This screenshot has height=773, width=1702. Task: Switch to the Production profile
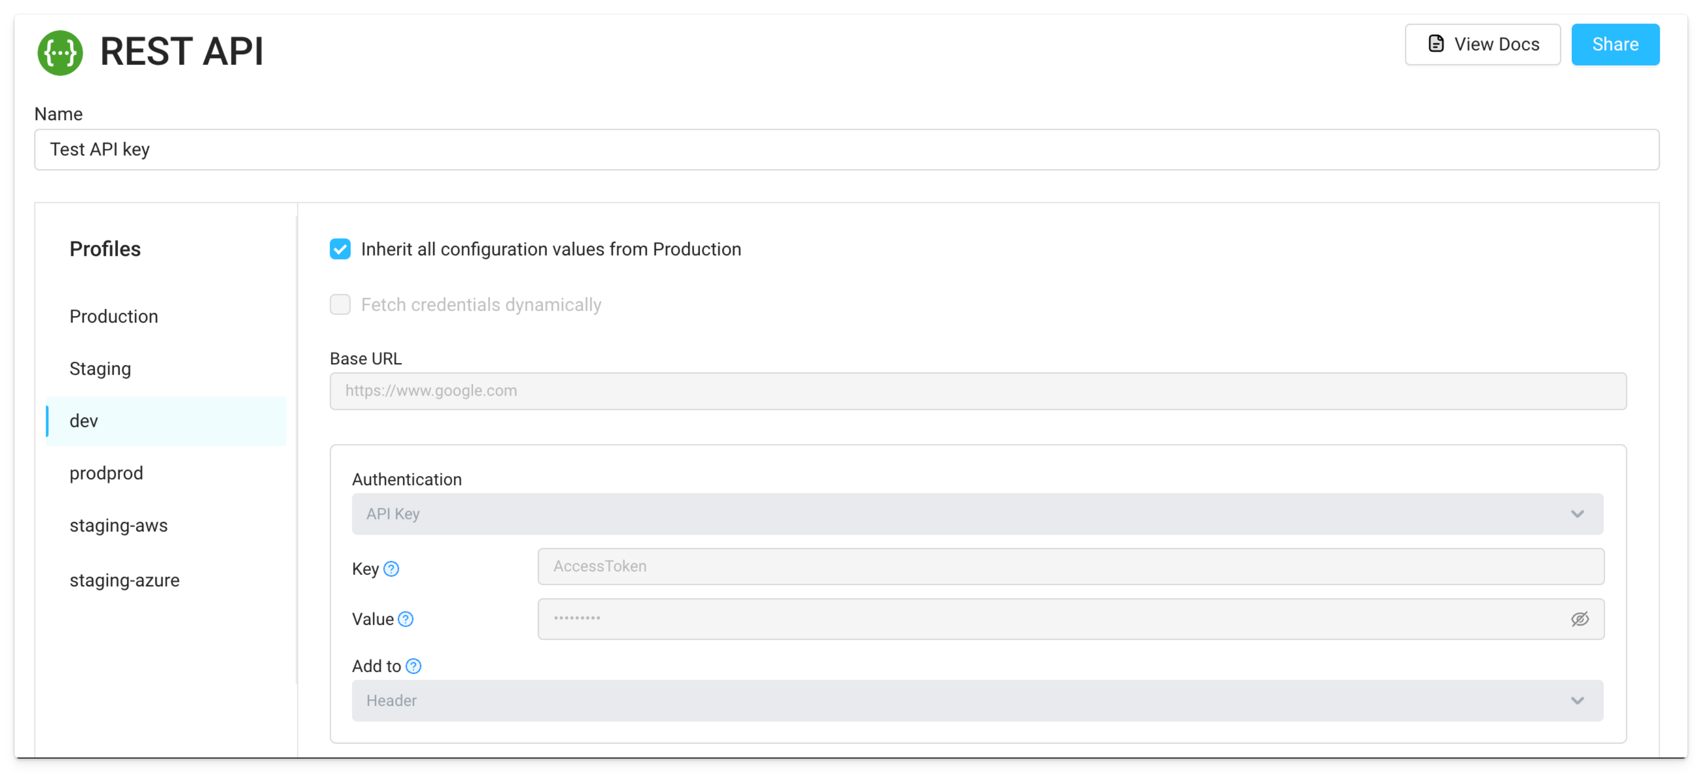114,316
